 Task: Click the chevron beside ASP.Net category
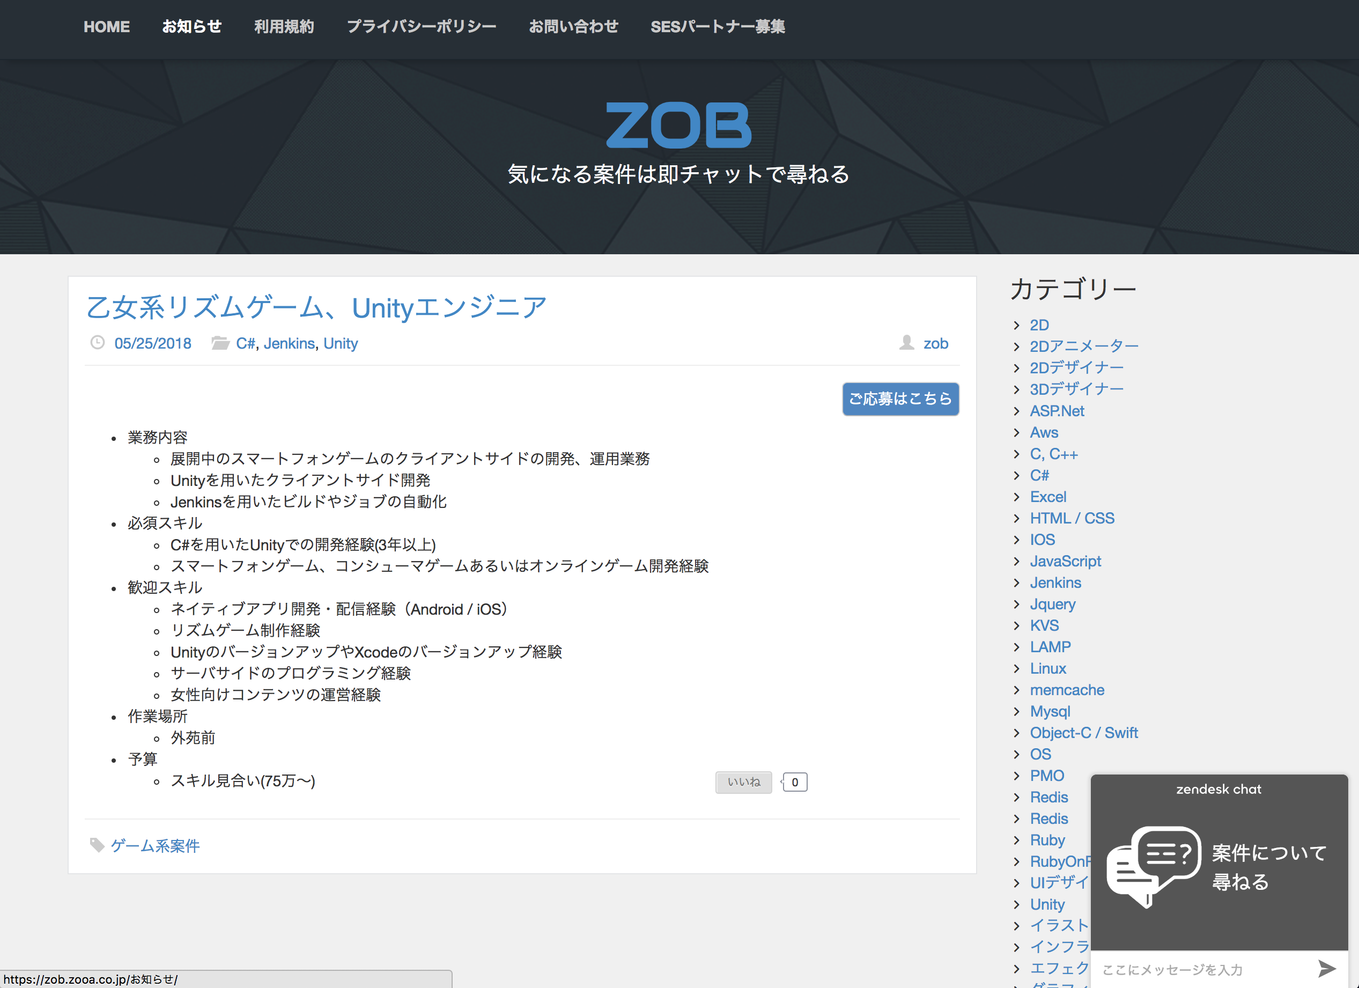1016,411
